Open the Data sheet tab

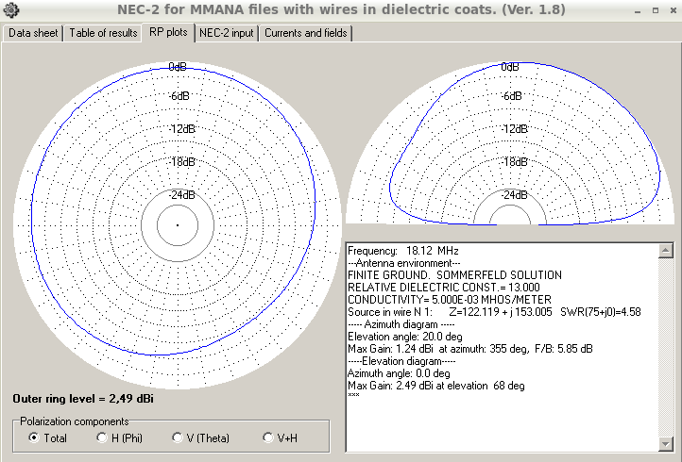tap(34, 33)
